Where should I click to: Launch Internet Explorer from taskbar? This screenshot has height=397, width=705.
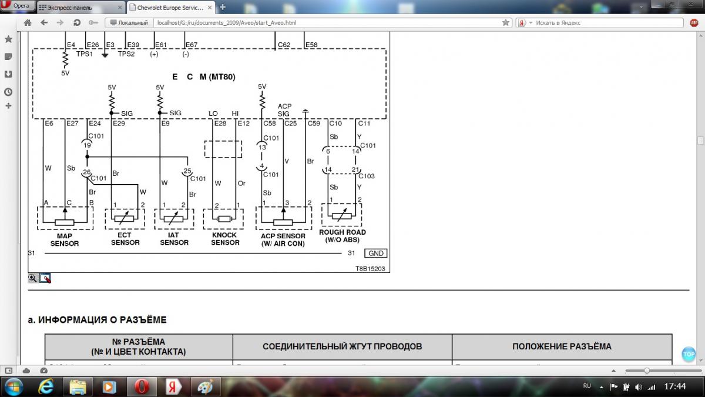pyautogui.click(x=46, y=387)
